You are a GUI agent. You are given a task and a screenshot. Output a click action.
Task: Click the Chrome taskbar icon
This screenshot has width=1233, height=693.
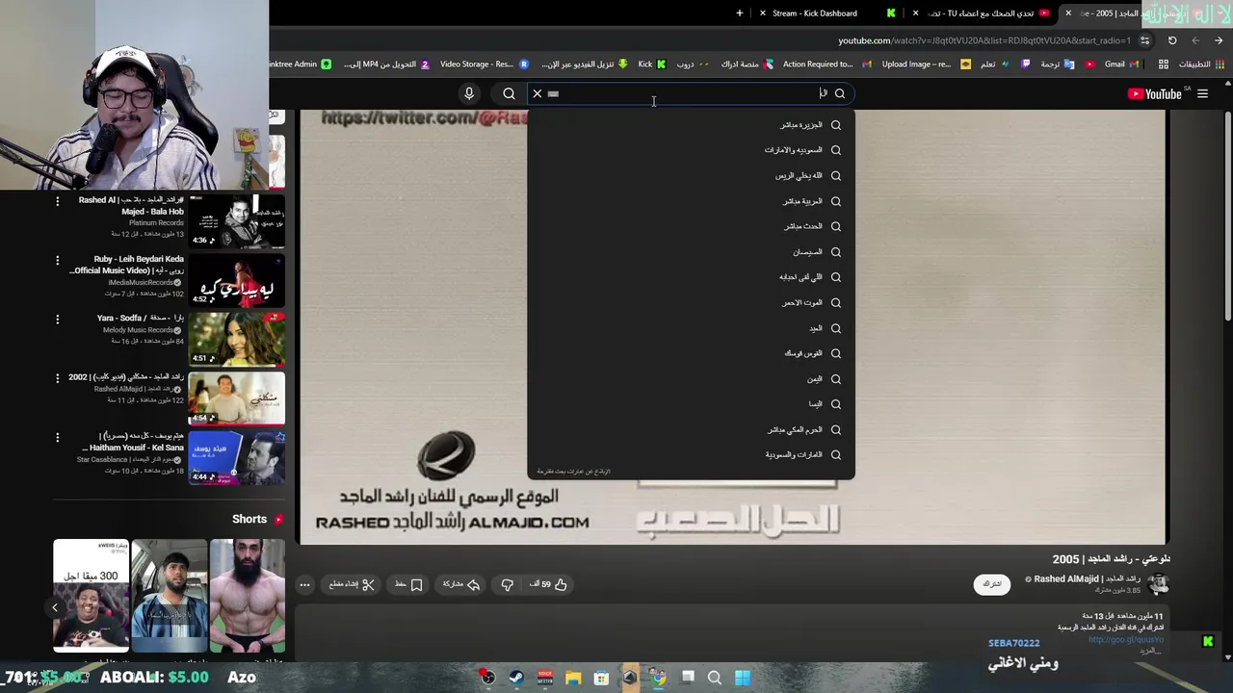pos(658,678)
